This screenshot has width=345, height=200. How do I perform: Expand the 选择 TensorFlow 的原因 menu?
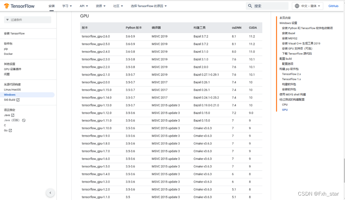(x=149, y=6)
